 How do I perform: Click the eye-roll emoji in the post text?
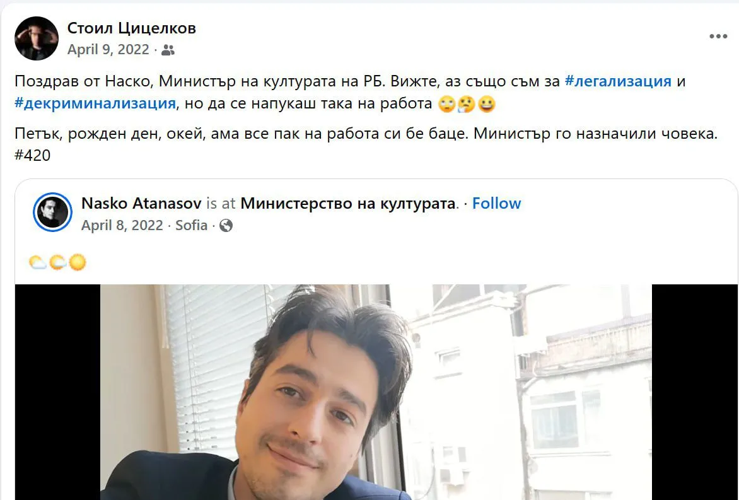[446, 103]
